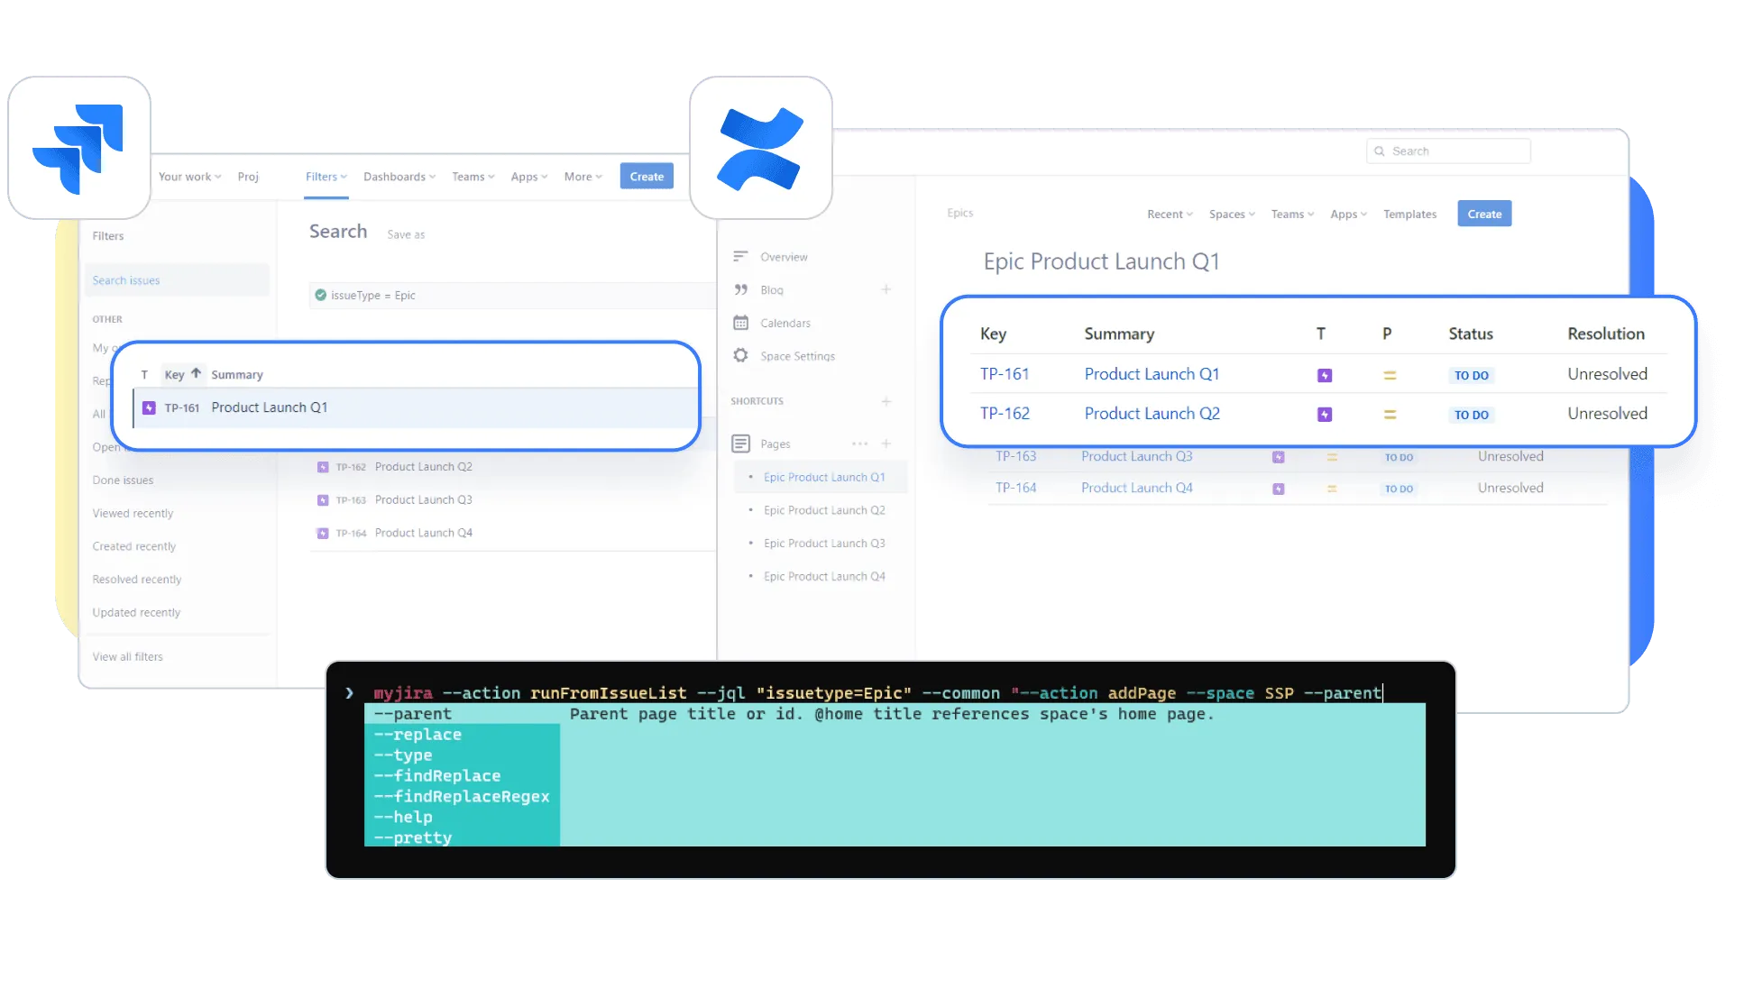Expand the Spaces dropdown in Confluence
This screenshot has width=1753, height=988.
click(x=1231, y=215)
